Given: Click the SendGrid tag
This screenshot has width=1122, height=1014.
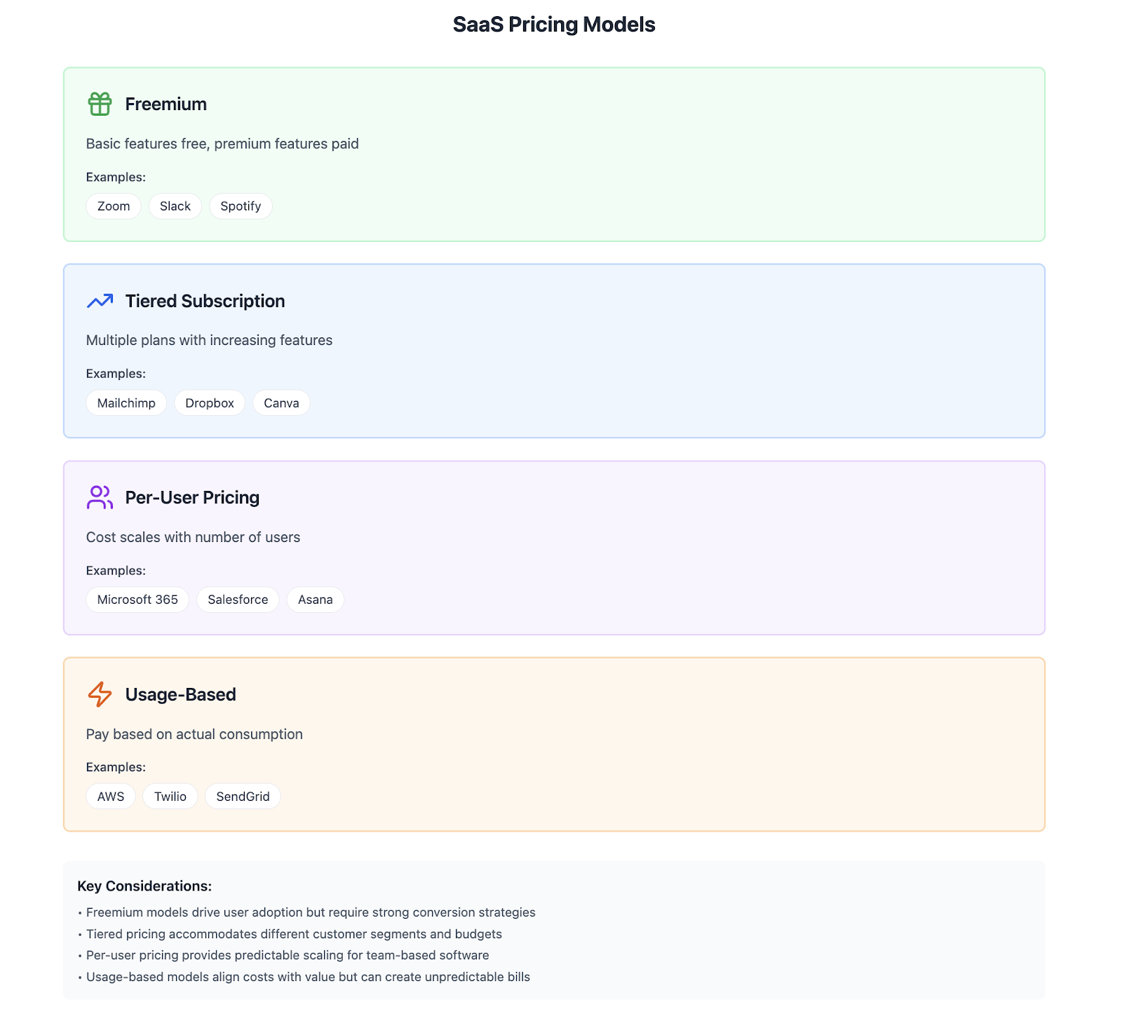Looking at the screenshot, I should point(243,797).
